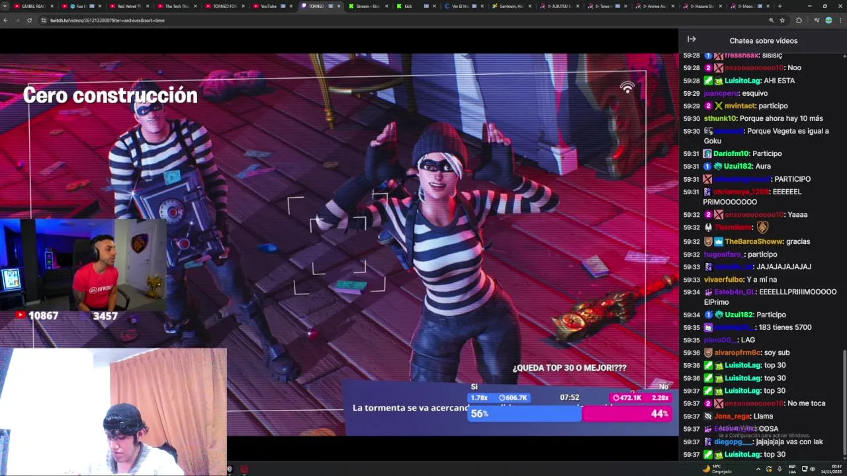This screenshot has width=847, height=476.
Task: Open the network icon in system tray
Action: click(x=805, y=469)
